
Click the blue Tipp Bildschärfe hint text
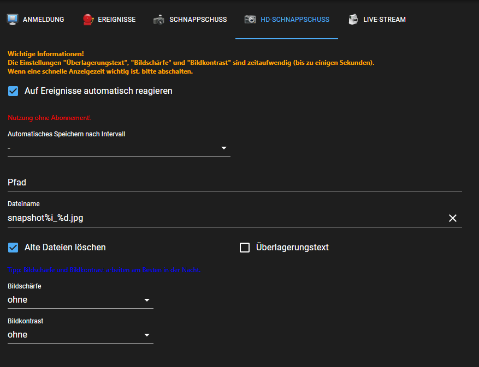coord(104,270)
